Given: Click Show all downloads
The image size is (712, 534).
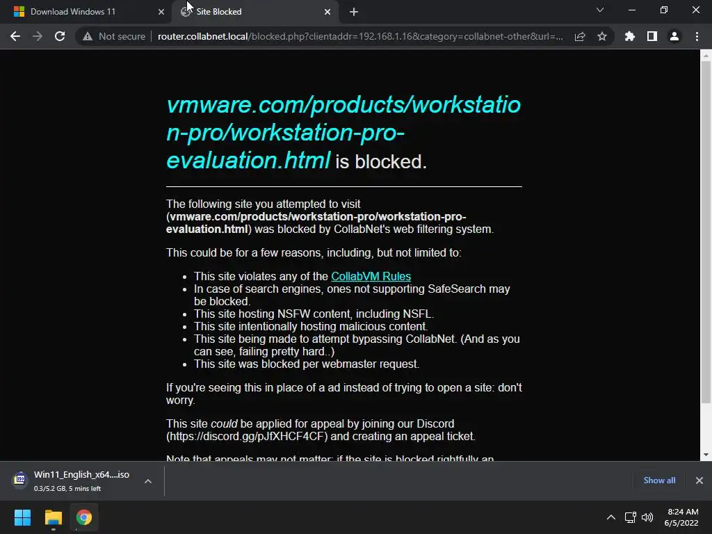Looking at the screenshot, I should [659, 480].
